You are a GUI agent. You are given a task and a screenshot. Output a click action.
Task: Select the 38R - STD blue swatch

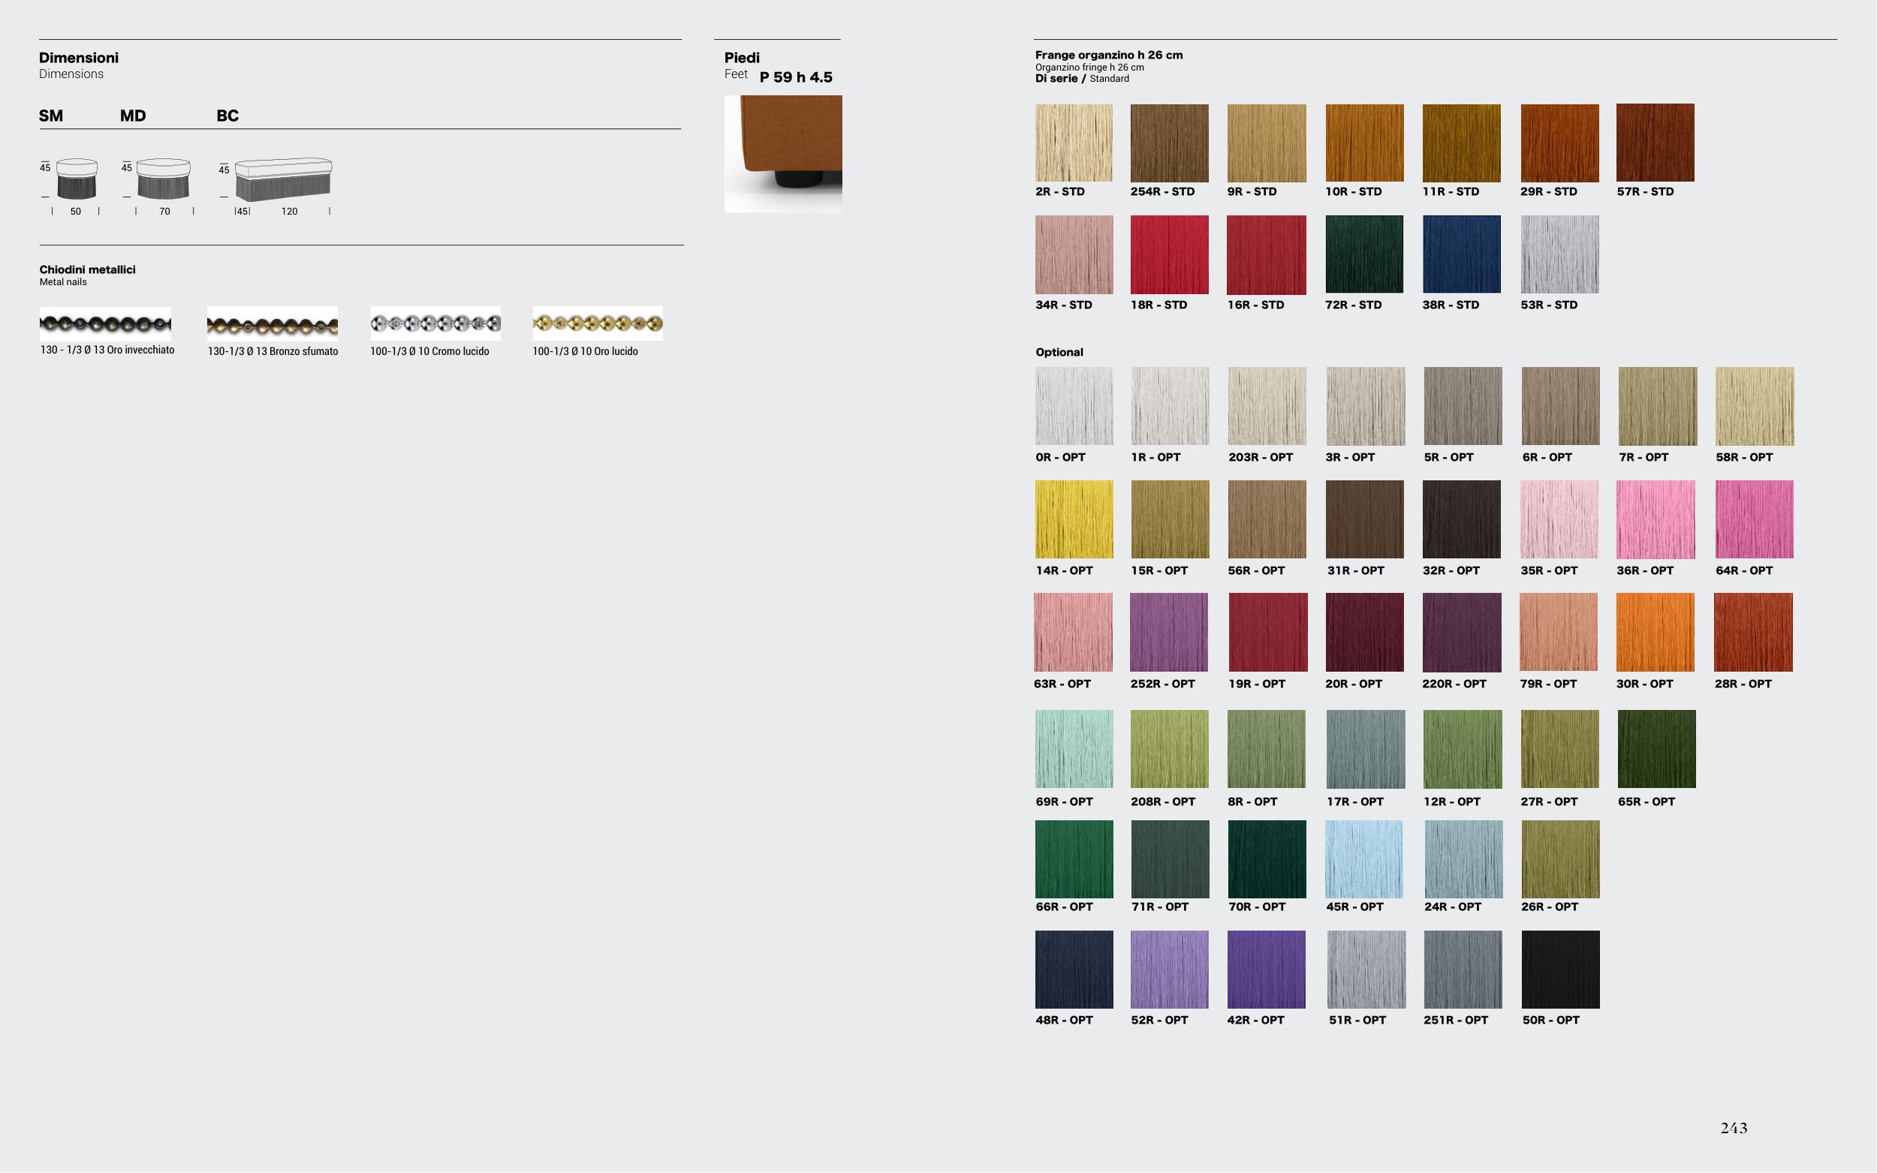coord(1461,254)
